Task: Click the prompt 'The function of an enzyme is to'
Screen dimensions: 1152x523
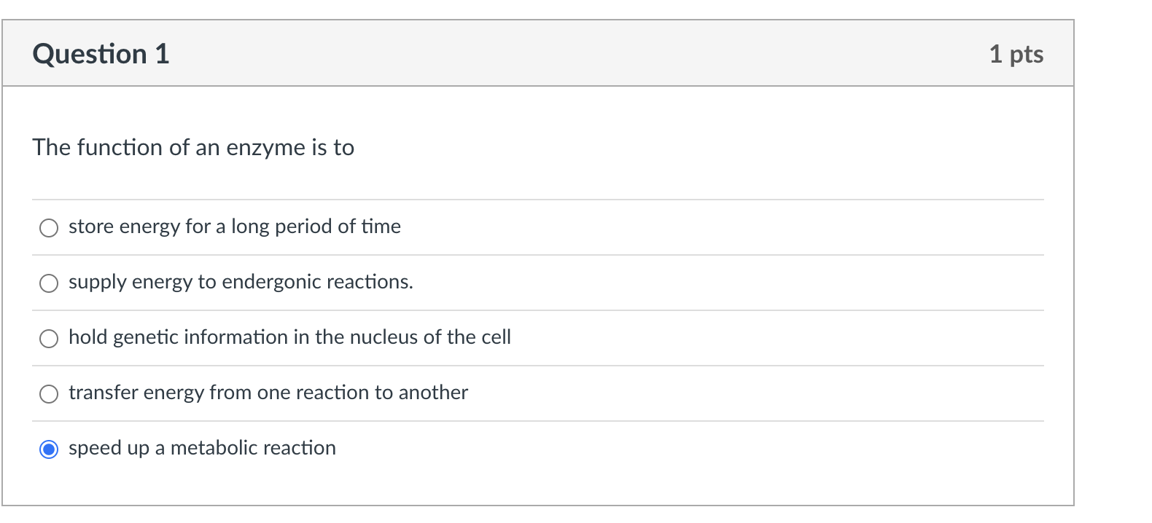Action: (x=193, y=147)
